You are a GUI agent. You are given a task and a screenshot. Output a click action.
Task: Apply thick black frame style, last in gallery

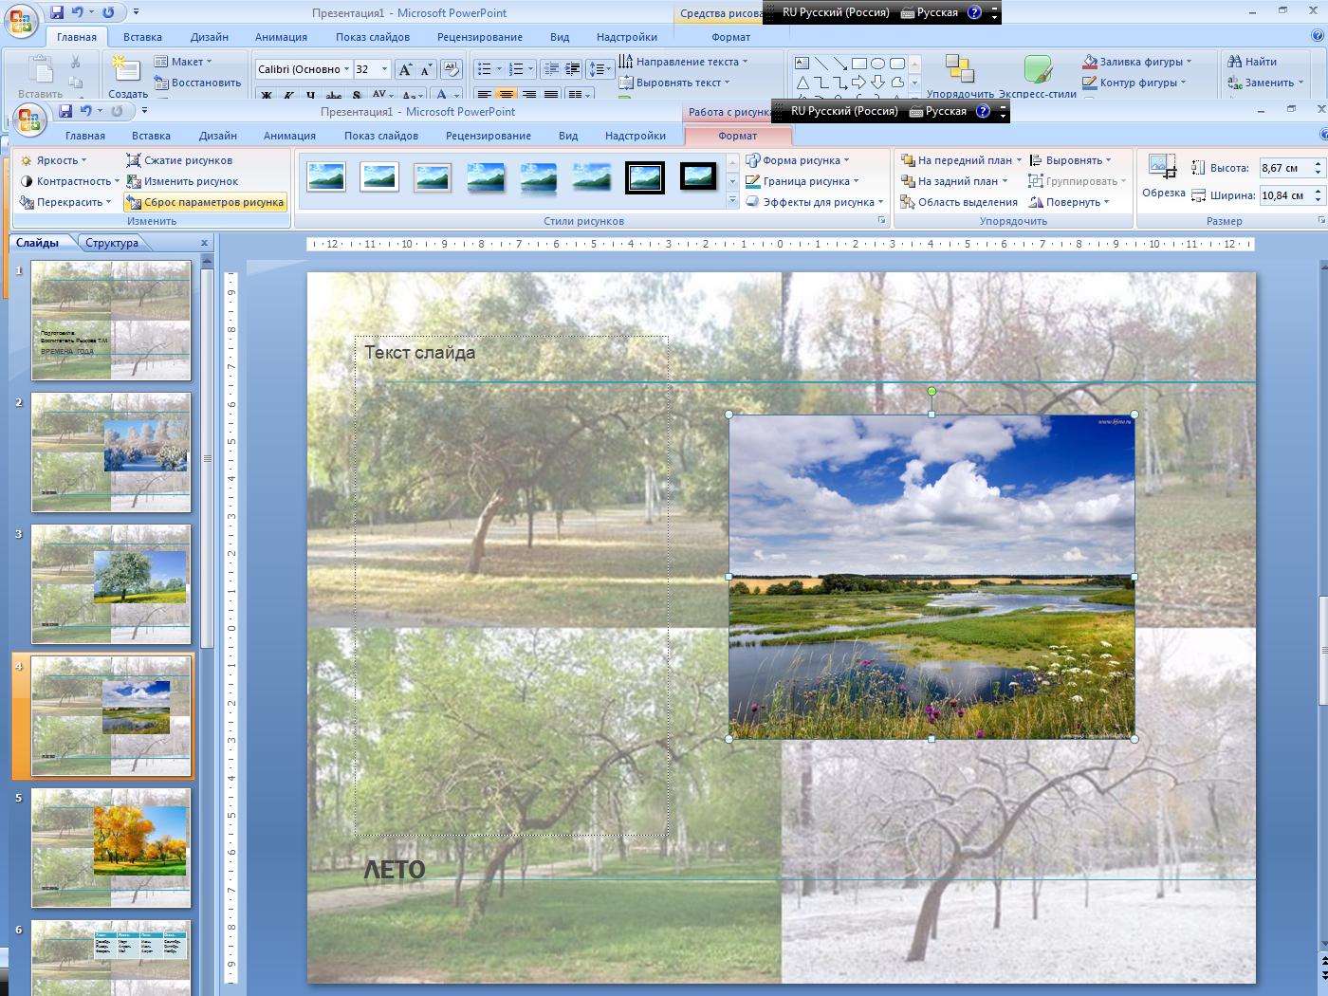pyautogui.click(x=698, y=177)
